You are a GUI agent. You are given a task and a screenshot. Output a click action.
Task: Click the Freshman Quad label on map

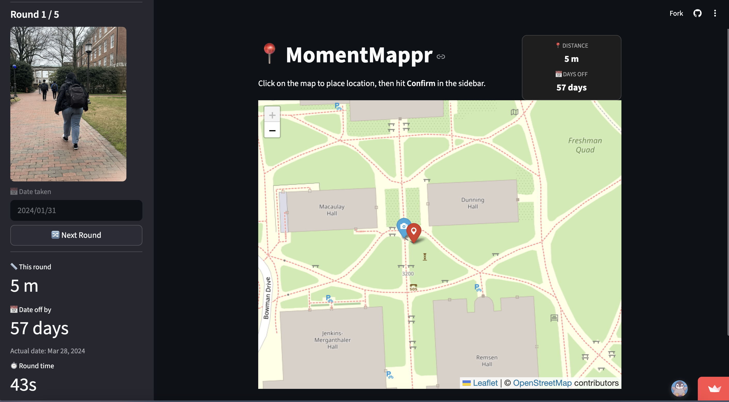point(585,145)
